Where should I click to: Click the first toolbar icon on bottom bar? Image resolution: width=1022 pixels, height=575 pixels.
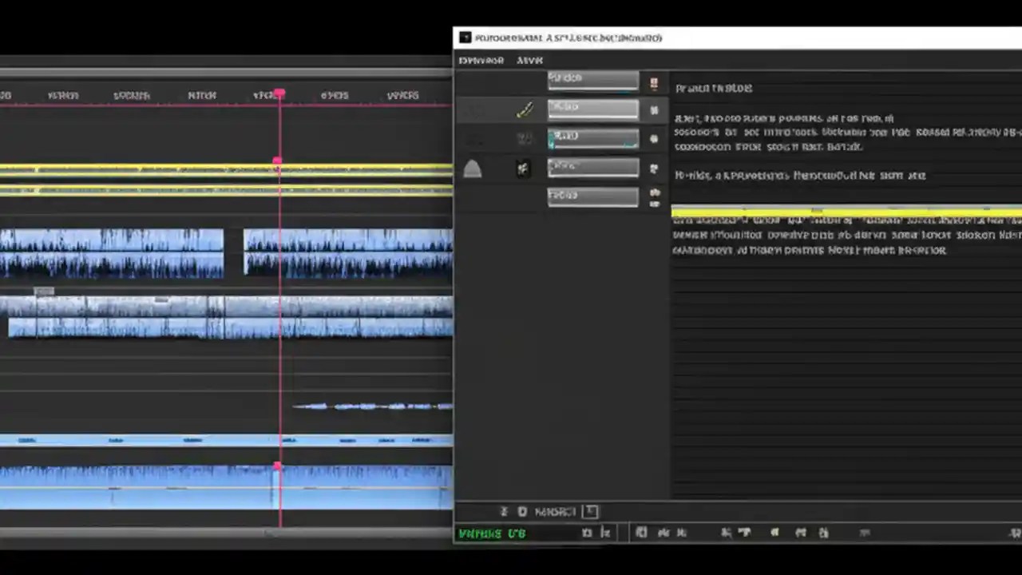pos(641,533)
